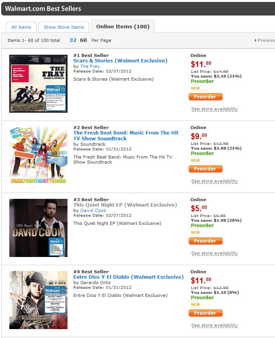
Task: See store availability for Scars & Stories
Action: pyautogui.click(x=214, y=109)
